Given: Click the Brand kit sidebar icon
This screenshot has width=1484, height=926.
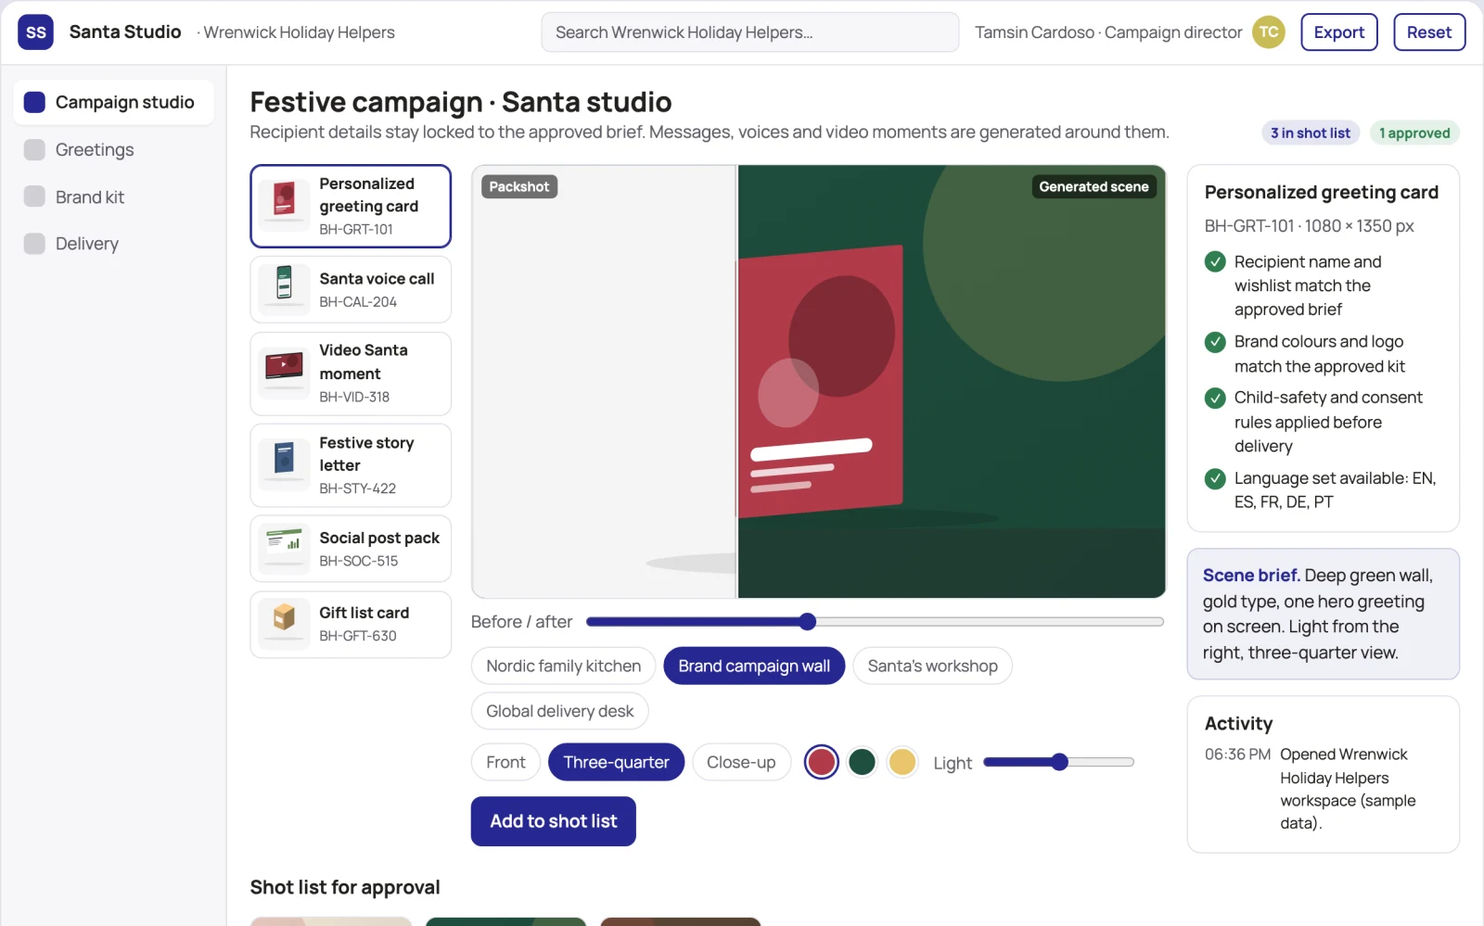Looking at the screenshot, I should [x=34, y=197].
